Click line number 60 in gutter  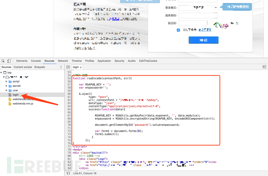pyautogui.click(x=69, y=94)
